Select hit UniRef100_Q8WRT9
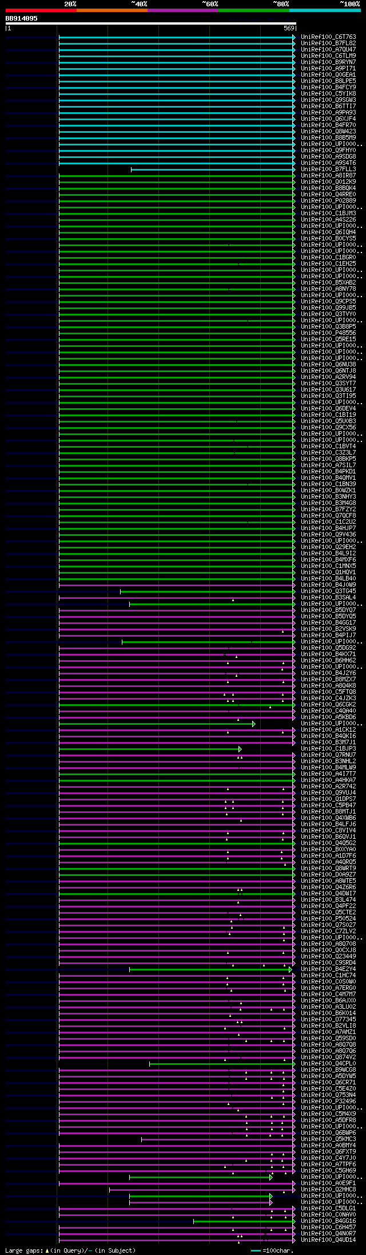Image resolution: width=366 pixels, height=1255 pixels. click(x=328, y=869)
